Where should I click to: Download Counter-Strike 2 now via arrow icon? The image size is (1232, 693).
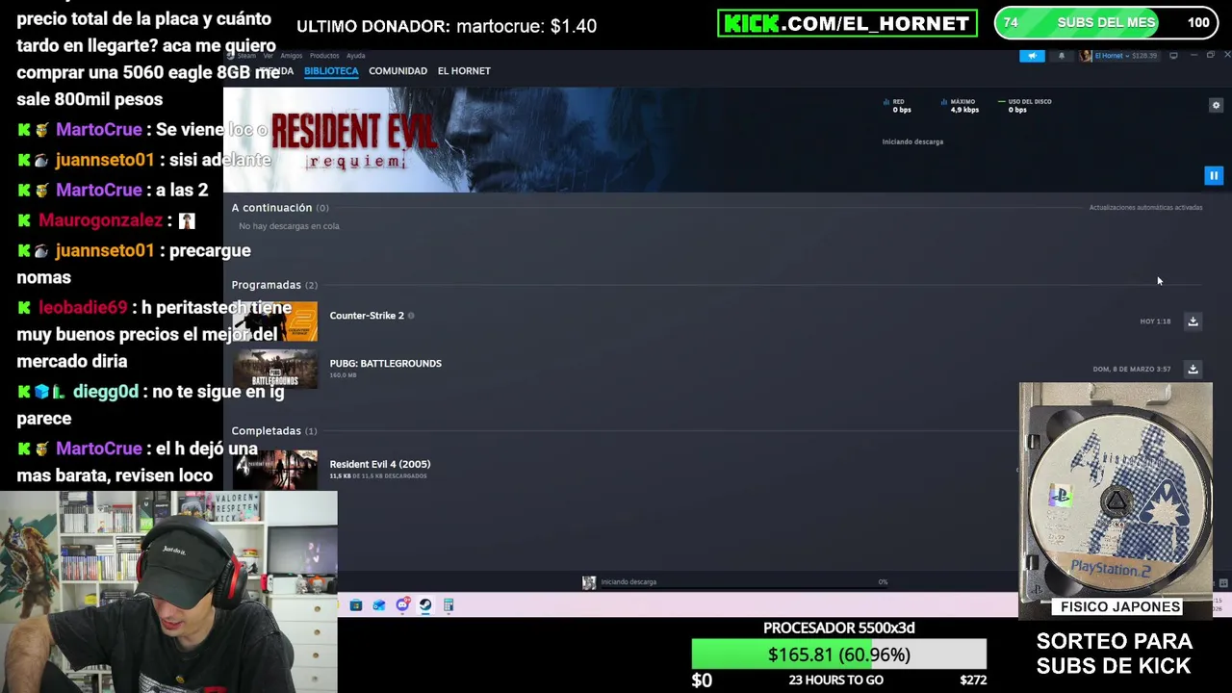[x=1193, y=321]
